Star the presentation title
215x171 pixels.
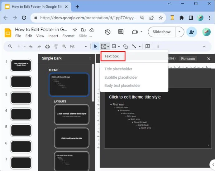tap(75, 30)
